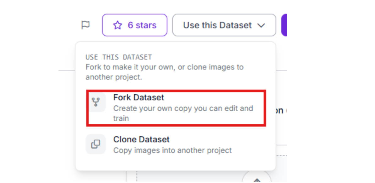This screenshot has height=183, width=375.
Task: Click the word "train" in Fork description
Action: 121,118
